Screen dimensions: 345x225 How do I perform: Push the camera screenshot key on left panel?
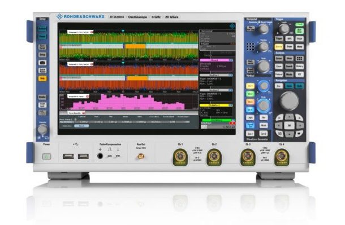pos(42,63)
